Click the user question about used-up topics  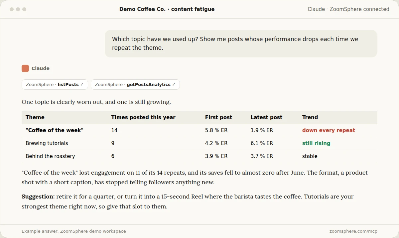pyautogui.click(x=241, y=43)
